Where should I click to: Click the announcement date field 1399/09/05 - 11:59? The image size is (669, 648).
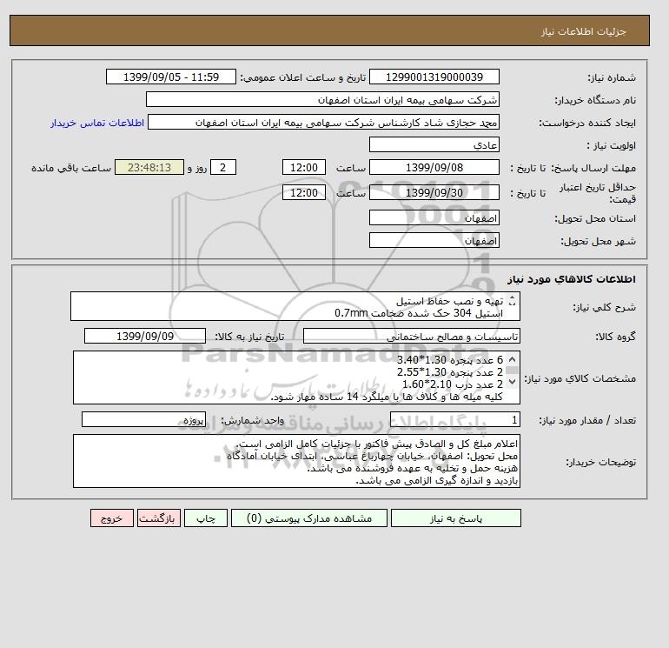coord(170,77)
